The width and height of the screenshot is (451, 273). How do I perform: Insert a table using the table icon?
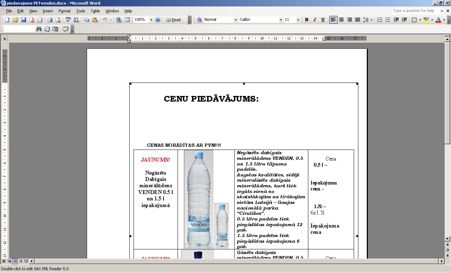(x=127, y=20)
